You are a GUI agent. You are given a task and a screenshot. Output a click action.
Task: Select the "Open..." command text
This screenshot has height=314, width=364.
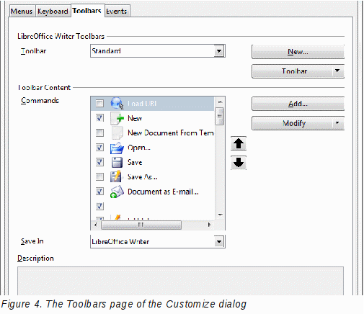(139, 148)
